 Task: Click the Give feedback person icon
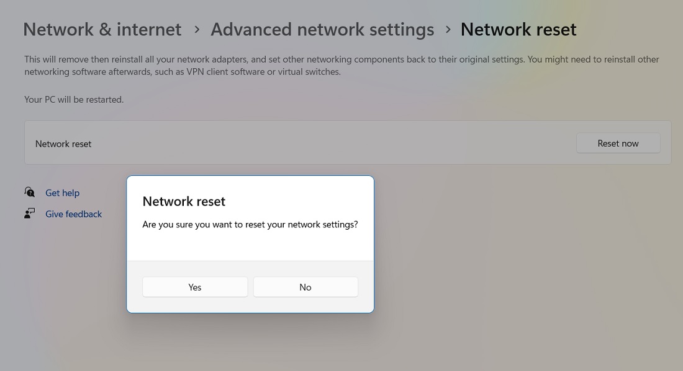(x=30, y=213)
